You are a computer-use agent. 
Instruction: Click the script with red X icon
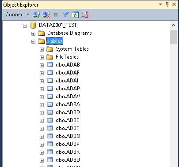(85, 15)
